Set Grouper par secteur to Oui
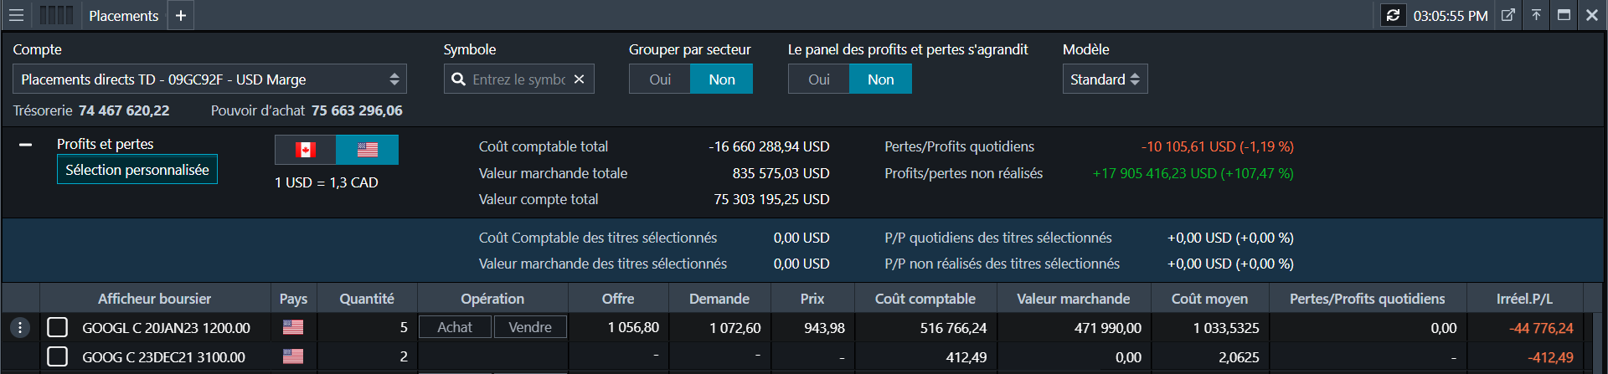Image resolution: width=1608 pixels, height=374 pixels. point(660,79)
